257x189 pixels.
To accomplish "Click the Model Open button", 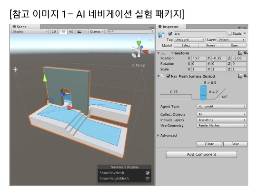I will point(234,45).
